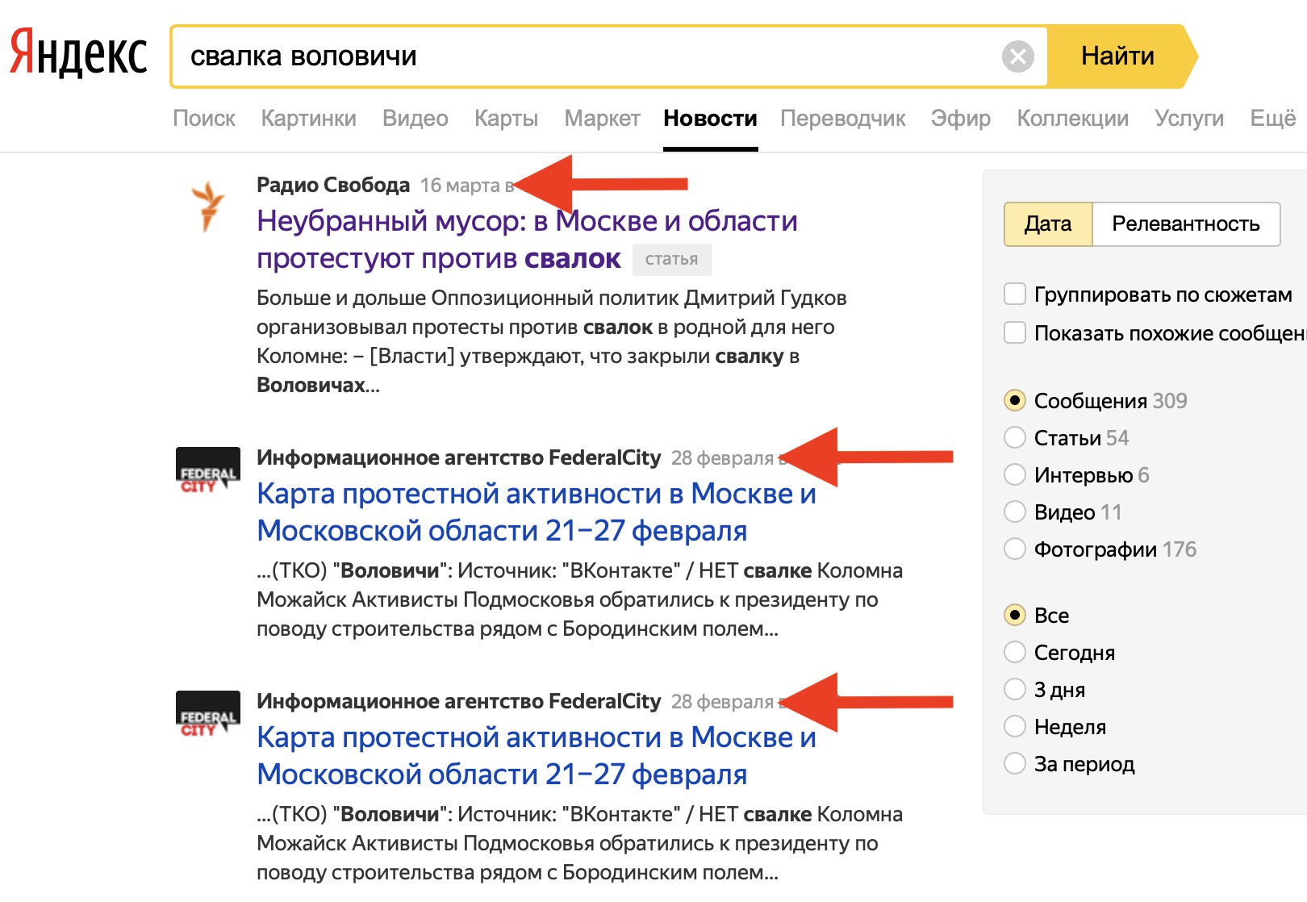This screenshot has height=902, width=1307.
Task: Open the FederalCity logo of the last result
Action: (x=208, y=714)
